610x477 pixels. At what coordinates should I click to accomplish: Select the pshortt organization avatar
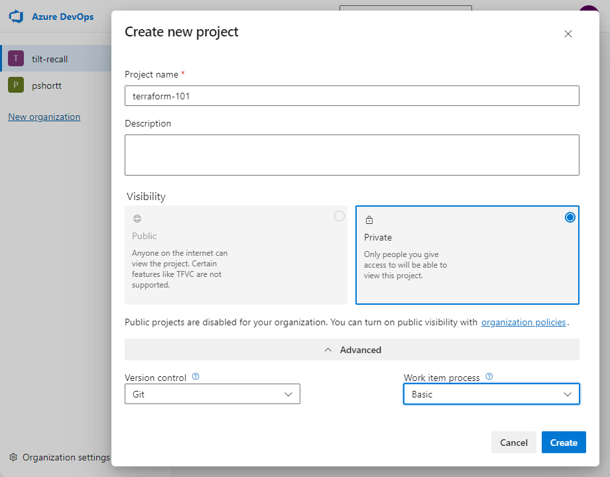coord(15,85)
